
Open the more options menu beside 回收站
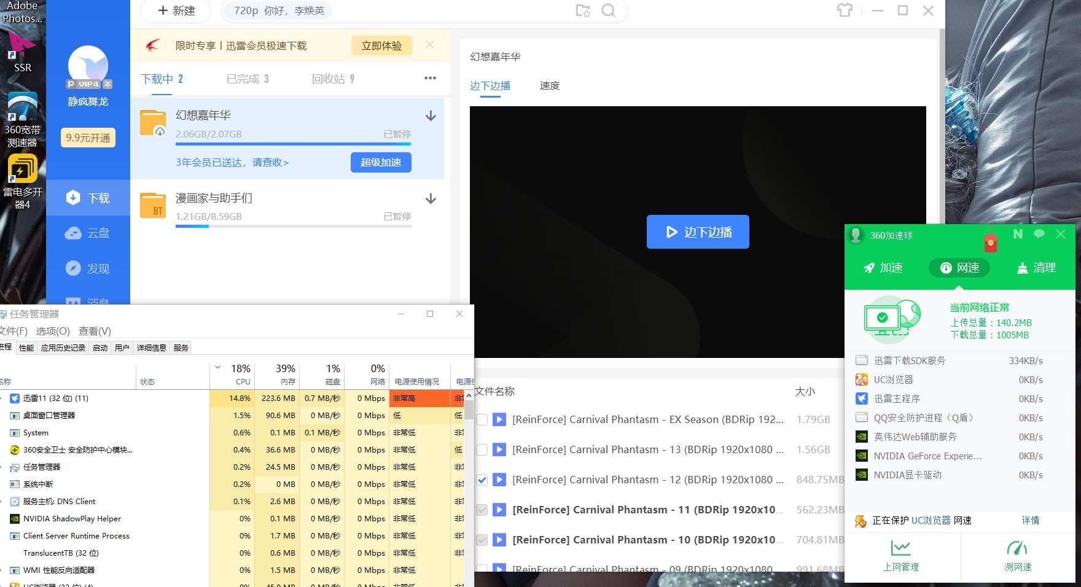pos(431,79)
